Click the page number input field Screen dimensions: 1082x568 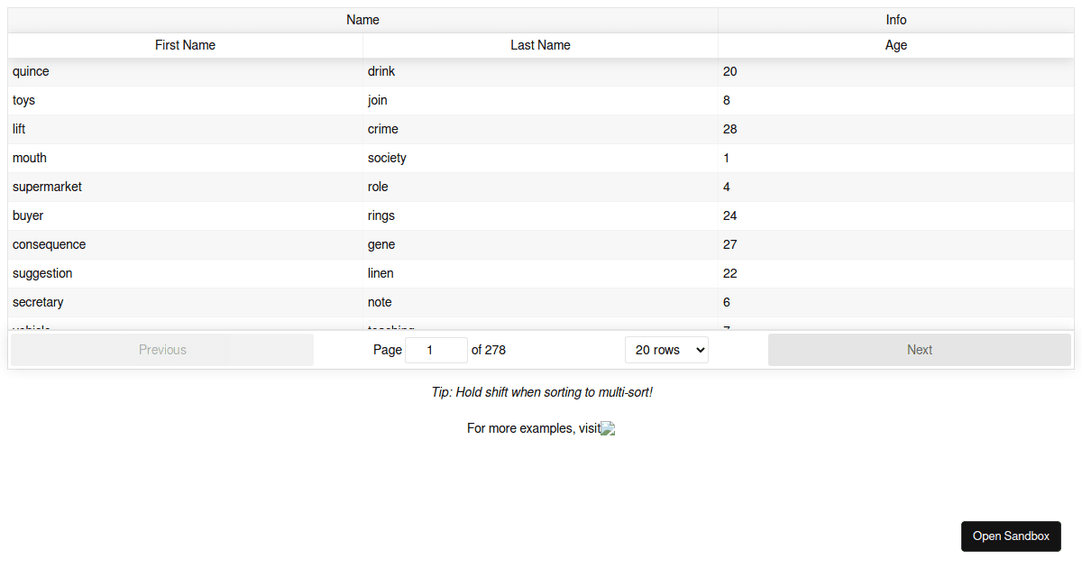[x=436, y=349]
